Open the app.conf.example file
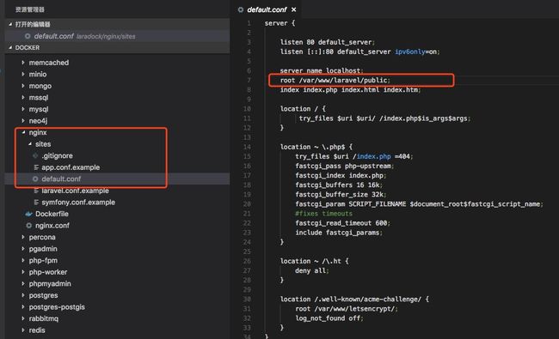The height and width of the screenshot is (339, 559). click(x=71, y=167)
